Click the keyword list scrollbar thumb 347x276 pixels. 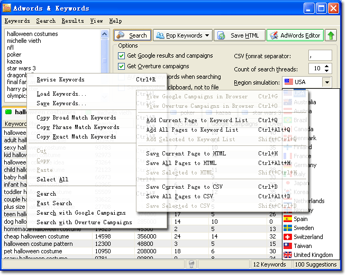(104, 61)
